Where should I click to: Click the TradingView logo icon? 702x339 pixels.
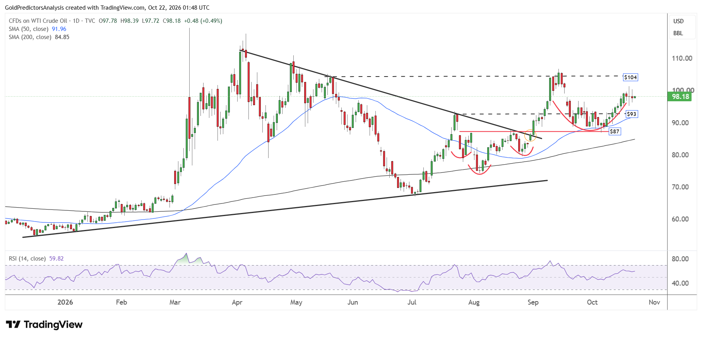13,324
